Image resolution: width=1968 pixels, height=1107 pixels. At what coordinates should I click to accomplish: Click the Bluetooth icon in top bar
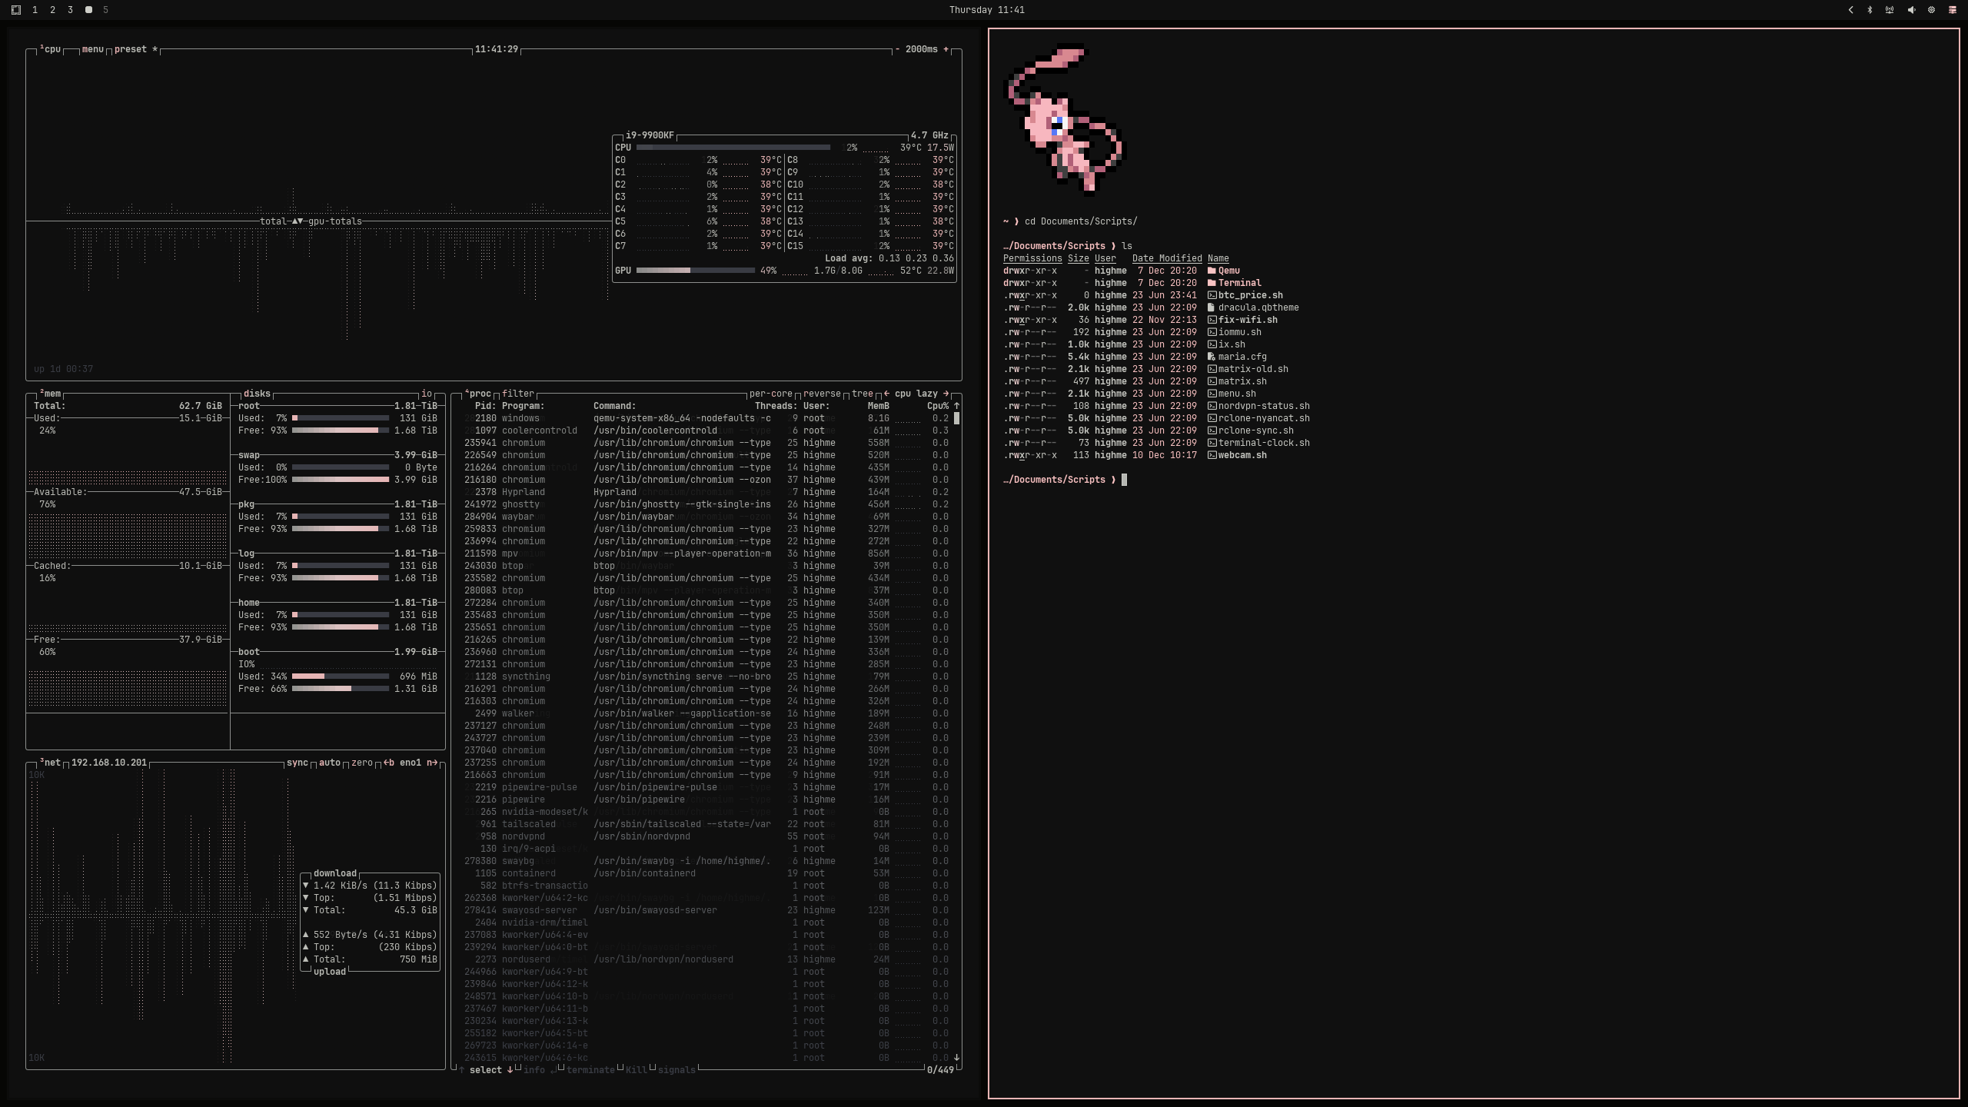pos(1870,10)
